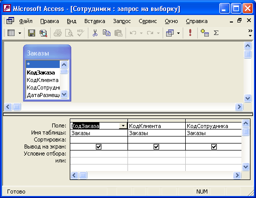Click the Query Type toolbar icon
The height and width of the screenshot is (198, 256).
[x=170, y=33]
